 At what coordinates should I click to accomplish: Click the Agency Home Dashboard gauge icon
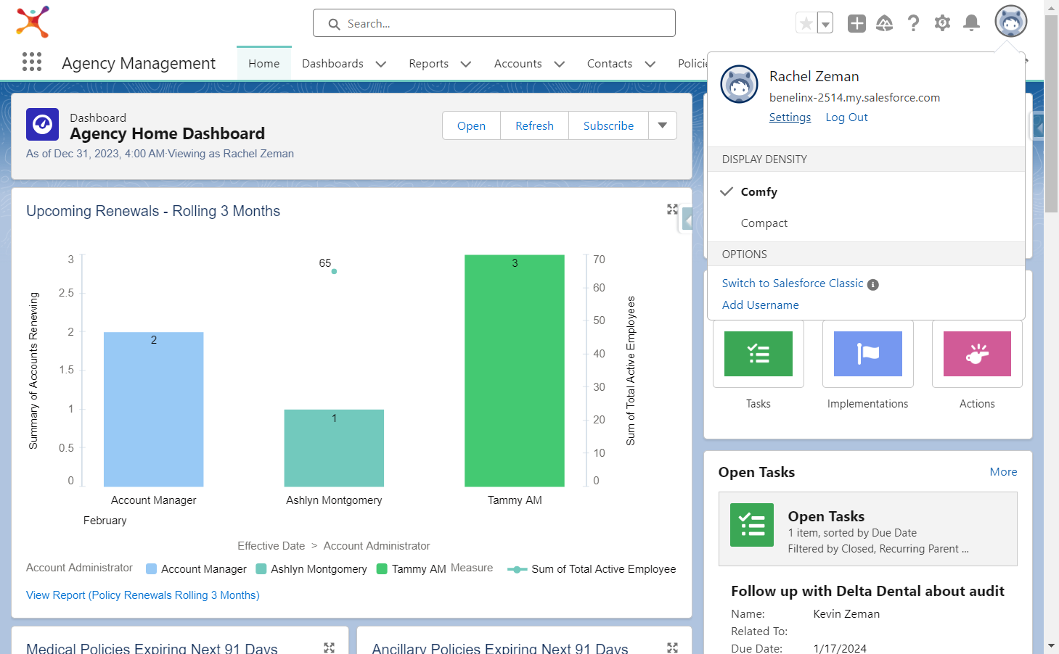coord(42,124)
